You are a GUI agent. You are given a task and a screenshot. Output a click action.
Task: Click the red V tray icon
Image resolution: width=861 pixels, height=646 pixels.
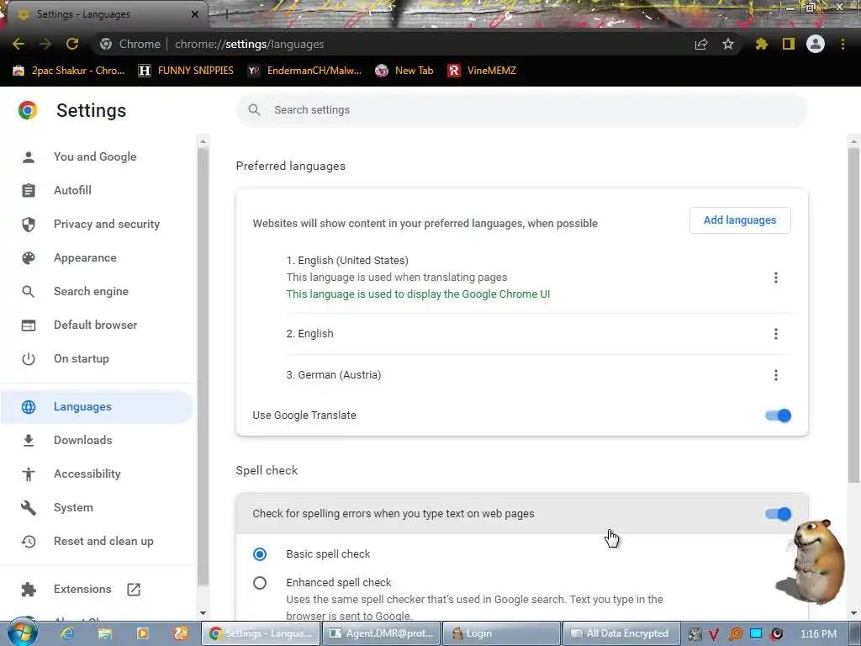715,634
